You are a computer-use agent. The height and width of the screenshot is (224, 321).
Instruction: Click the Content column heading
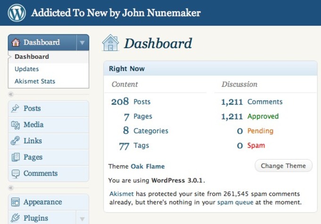click(x=124, y=84)
